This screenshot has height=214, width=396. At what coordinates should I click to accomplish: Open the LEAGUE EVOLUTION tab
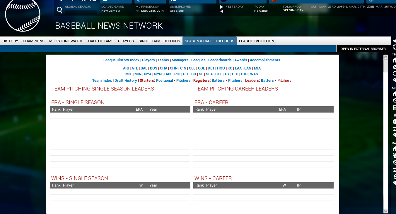[x=257, y=41]
